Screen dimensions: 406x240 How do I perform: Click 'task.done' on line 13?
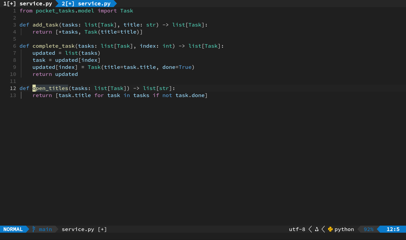(x=190, y=95)
